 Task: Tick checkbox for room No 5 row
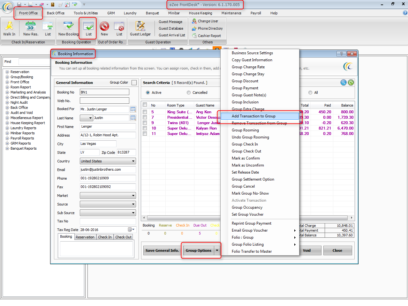point(145,112)
